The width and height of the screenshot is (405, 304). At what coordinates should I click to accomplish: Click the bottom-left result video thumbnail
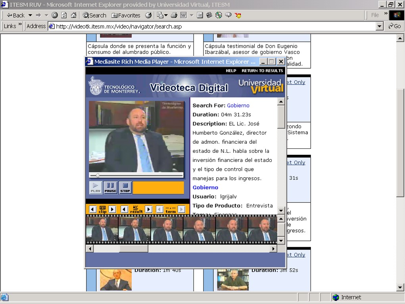point(116,280)
